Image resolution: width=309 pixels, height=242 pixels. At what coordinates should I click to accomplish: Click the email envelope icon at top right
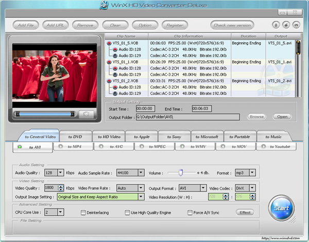click(296, 25)
